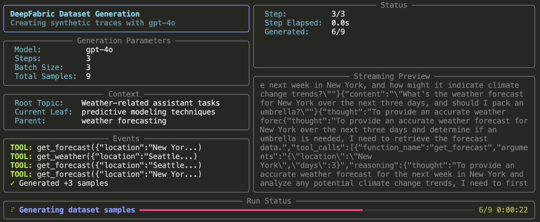Click the Steps: label in parameters
The height and width of the screenshot is (222, 540).
click(28, 59)
